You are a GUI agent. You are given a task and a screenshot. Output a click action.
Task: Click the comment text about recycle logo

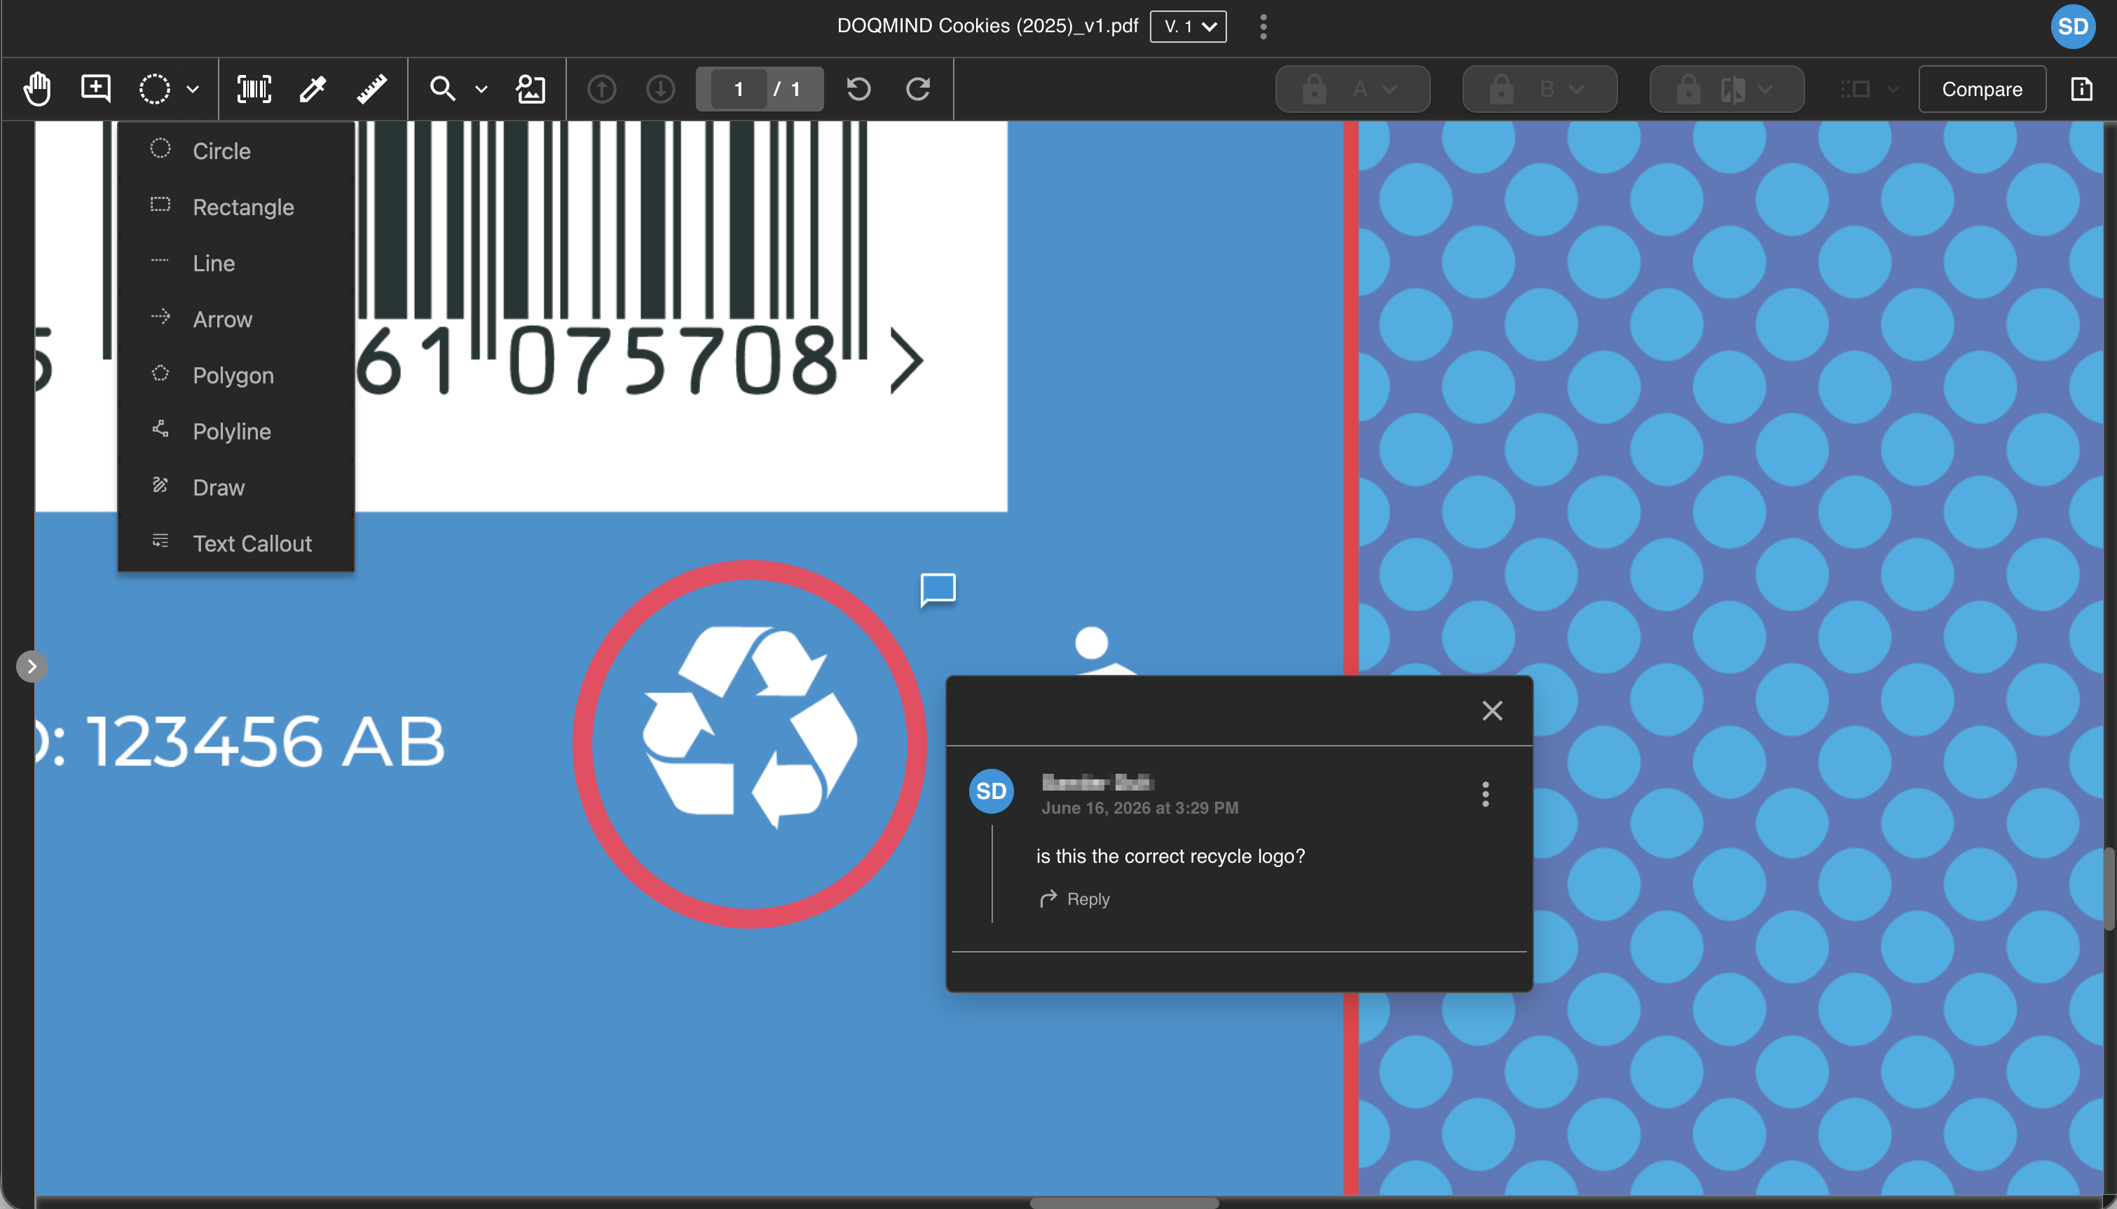[1170, 856]
